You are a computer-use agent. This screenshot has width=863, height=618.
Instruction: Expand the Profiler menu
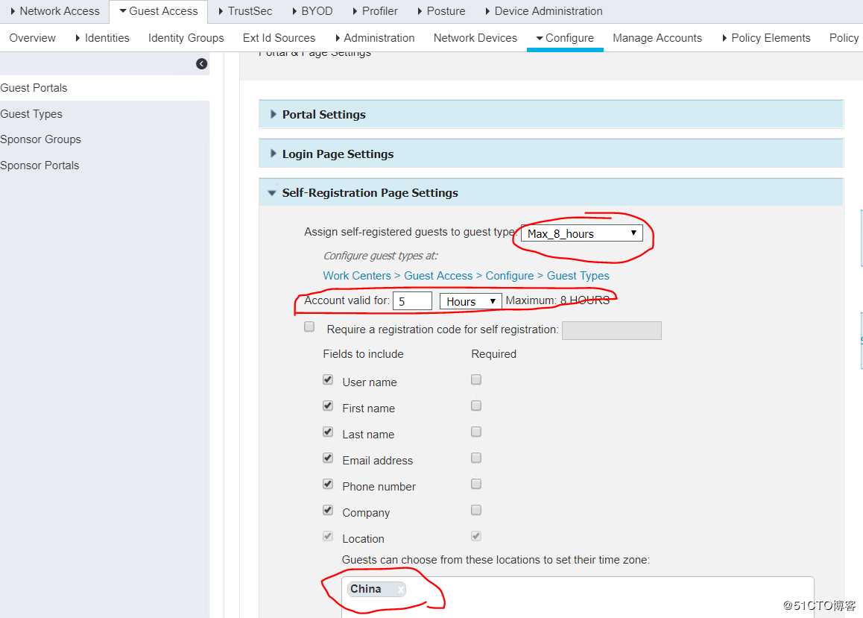(374, 11)
